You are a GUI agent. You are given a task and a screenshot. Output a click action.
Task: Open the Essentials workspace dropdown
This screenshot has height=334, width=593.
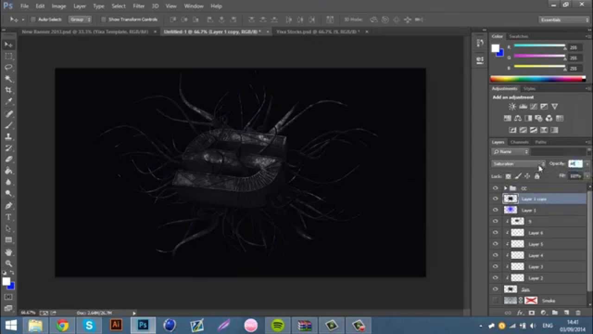click(564, 20)
